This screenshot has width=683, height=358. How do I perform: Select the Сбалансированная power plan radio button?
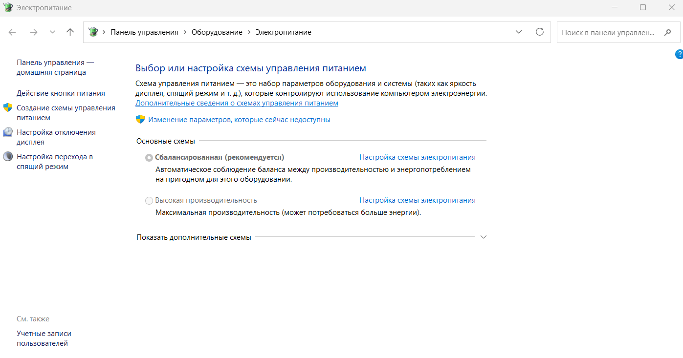tap(149, 158)
